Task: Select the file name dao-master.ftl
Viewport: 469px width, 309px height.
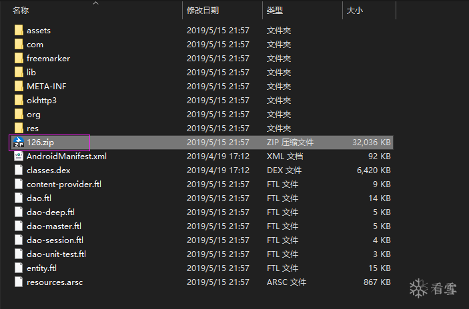Action: click(54, 226)
